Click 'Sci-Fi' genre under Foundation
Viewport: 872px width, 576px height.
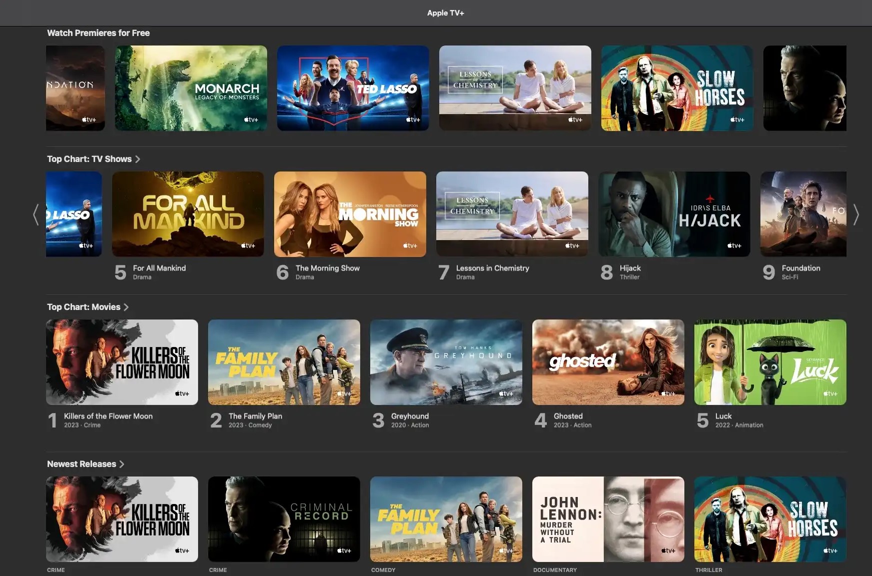[x=789, y=277]
